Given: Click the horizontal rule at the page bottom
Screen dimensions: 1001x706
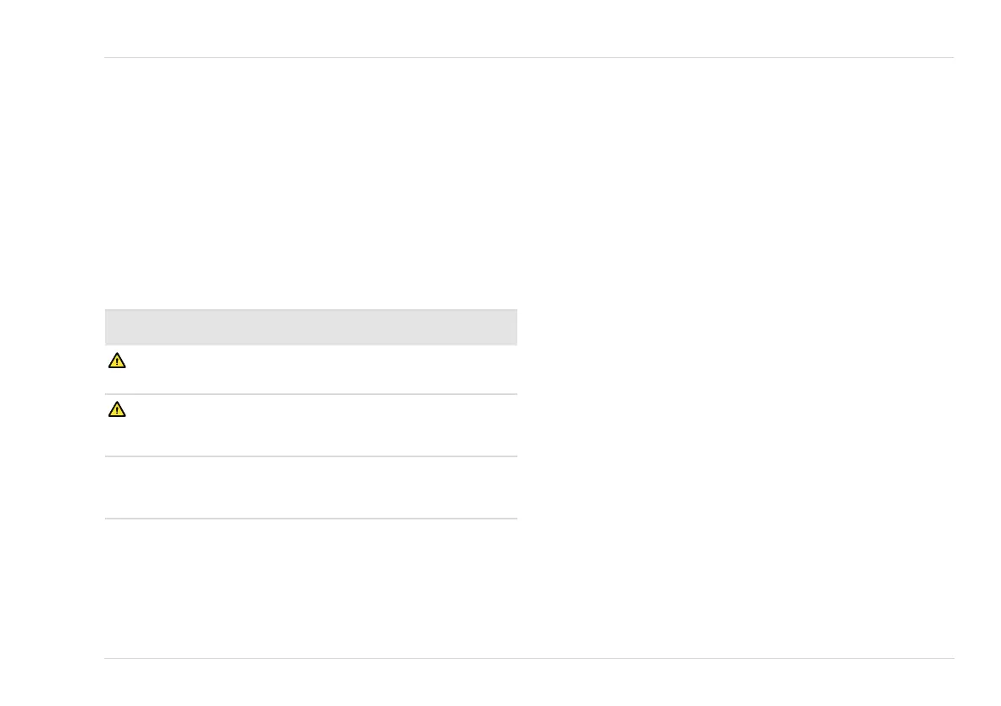Looking at the screenshot, I should pos(529,658).
